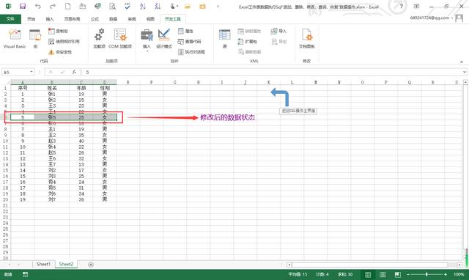Click zoom in plus button
Image resolution: width=469 pixels, height=280 pixels.
point(446,274)
